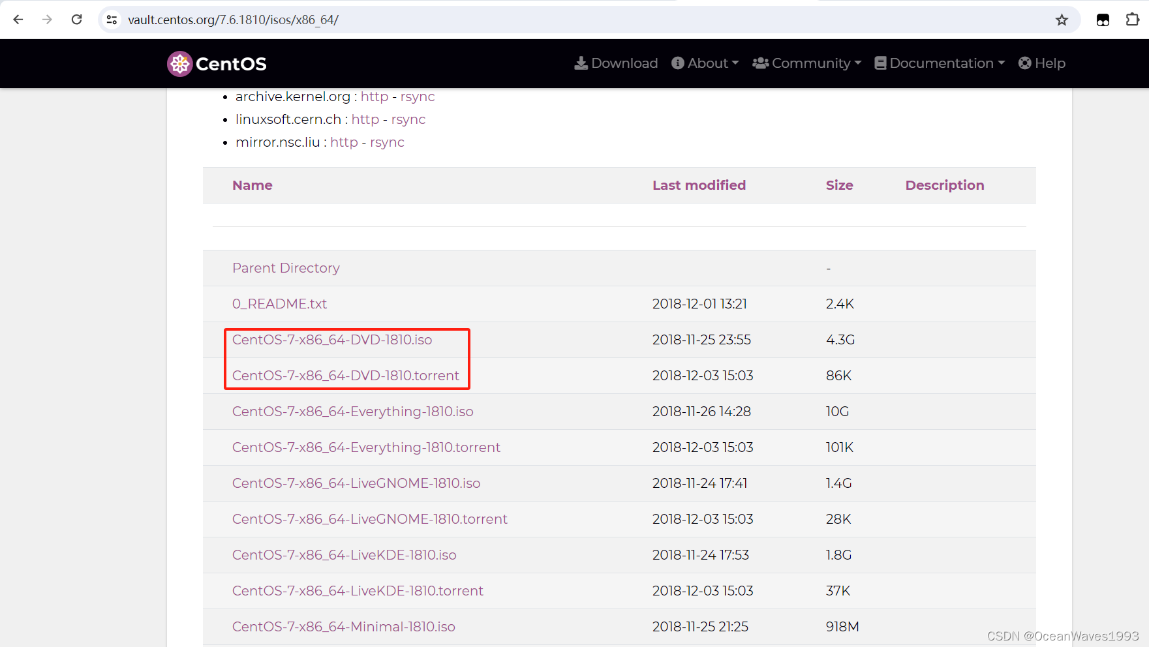Go back using browser back arrow
Viewport: 1149px width, 647px height.
point(18,20)
